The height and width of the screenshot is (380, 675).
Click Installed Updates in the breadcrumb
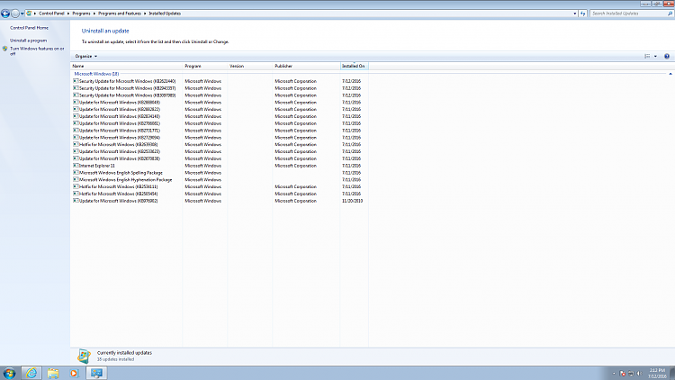[x=165, y=14]
